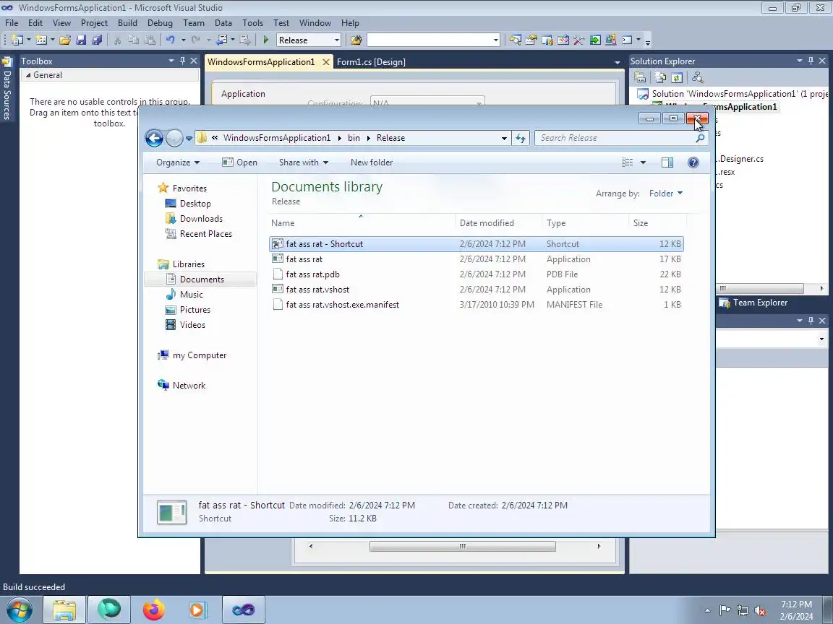
Task: Open the Toolbox toolbar icon with wrench
Action: [x=578, y=40]
